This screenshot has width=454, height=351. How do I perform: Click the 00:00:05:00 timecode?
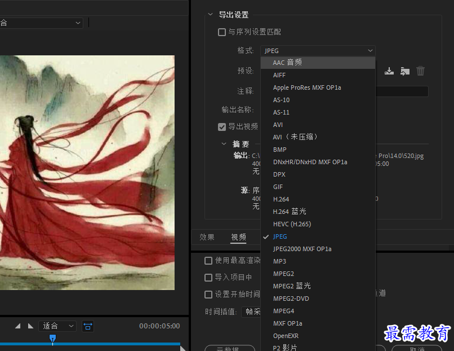(159, 326)
